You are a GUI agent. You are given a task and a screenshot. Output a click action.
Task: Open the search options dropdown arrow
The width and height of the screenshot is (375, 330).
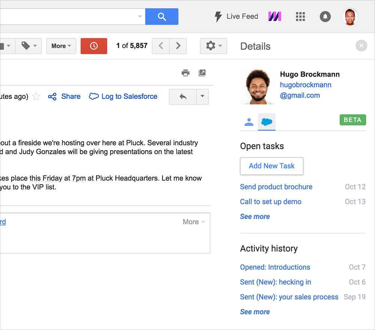(140, 16)
